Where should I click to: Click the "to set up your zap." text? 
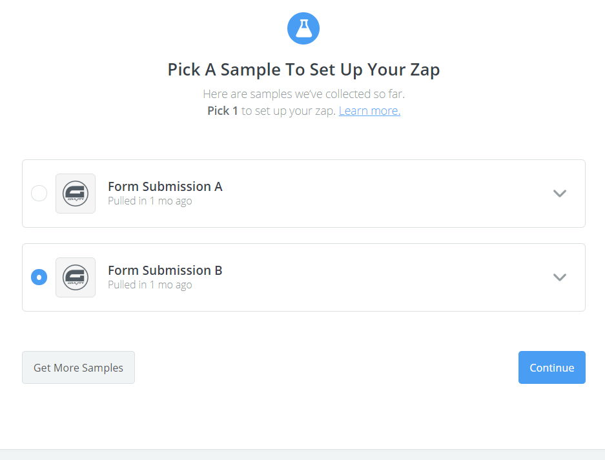pyautogui.click(x=289, y=111)
